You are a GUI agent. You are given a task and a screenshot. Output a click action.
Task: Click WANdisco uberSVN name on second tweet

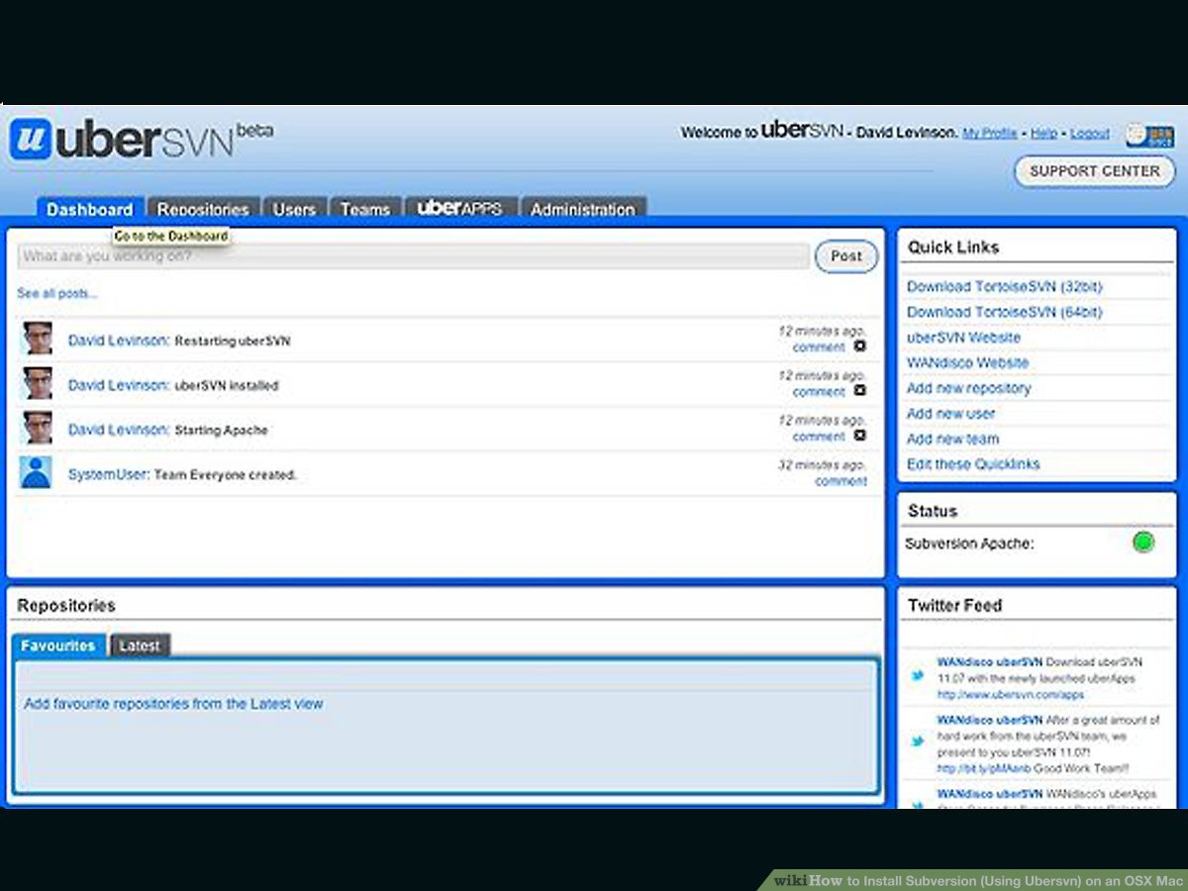[990, 720]
